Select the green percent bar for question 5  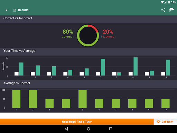click(83, 99)
